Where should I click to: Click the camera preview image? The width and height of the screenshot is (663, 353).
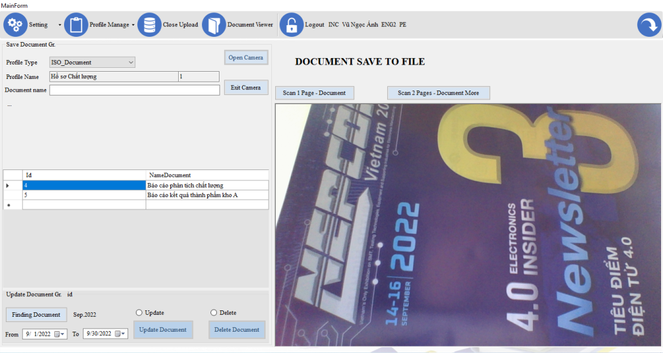point(467,225)
